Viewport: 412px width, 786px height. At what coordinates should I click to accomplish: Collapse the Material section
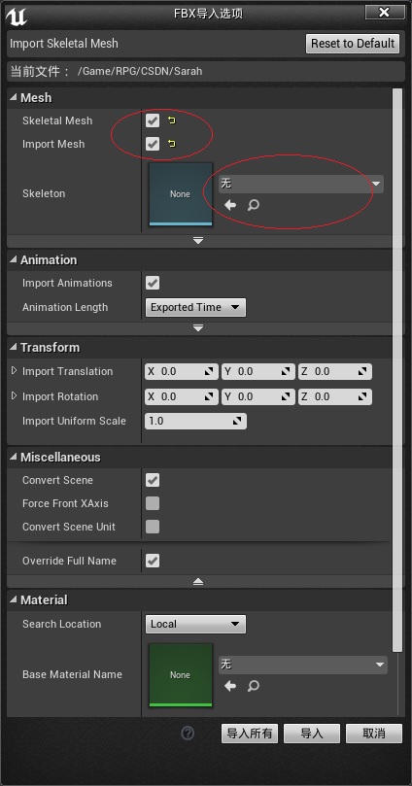(x=13, y=600)
